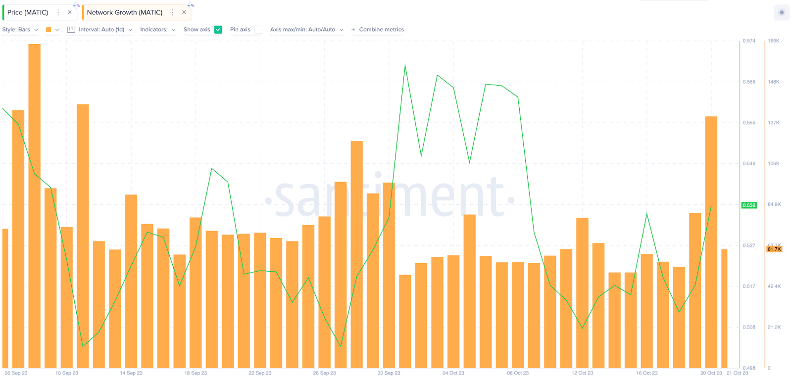This screenshot has width=792, height=379.
Task: Open the Style: Bars dropdown
Action: [20, 30]
